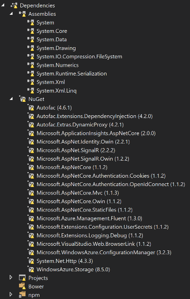
Task: Collapse the NuGet node
Action: [x=11, y=99]
